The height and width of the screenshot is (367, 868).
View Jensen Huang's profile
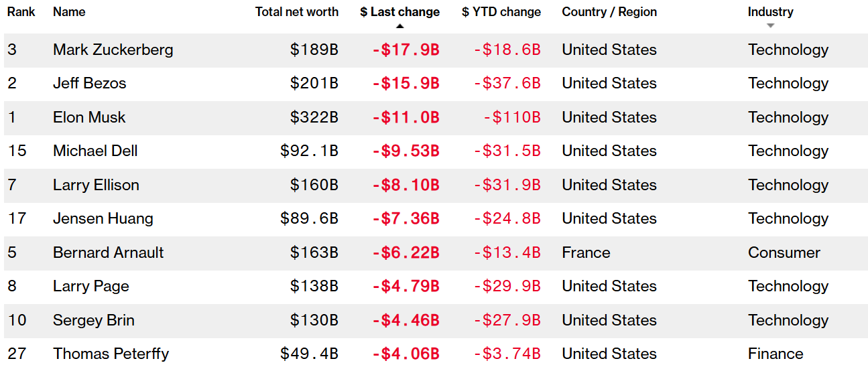coord(103,219)
